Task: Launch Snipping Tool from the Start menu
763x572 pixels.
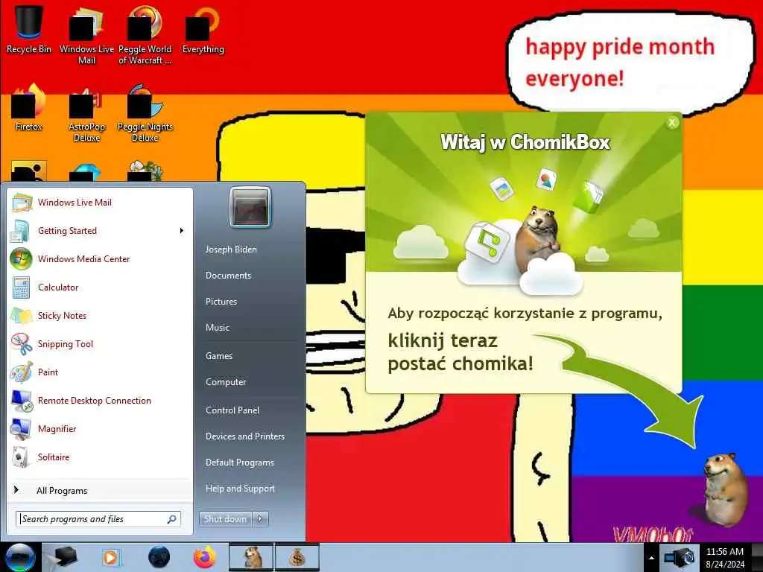Action: (x=101, y=344)
